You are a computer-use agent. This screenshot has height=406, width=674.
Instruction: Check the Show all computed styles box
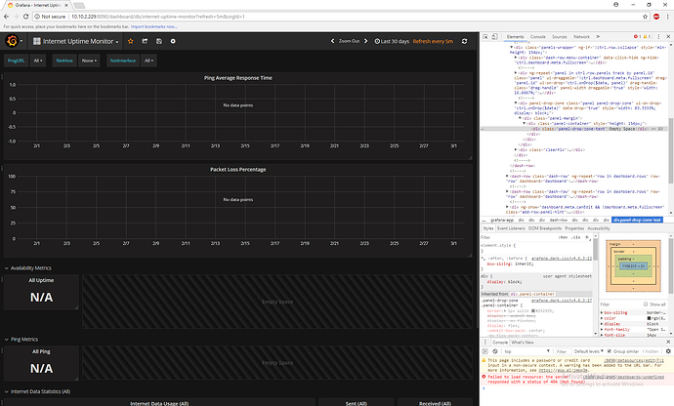tap(646, 304)
